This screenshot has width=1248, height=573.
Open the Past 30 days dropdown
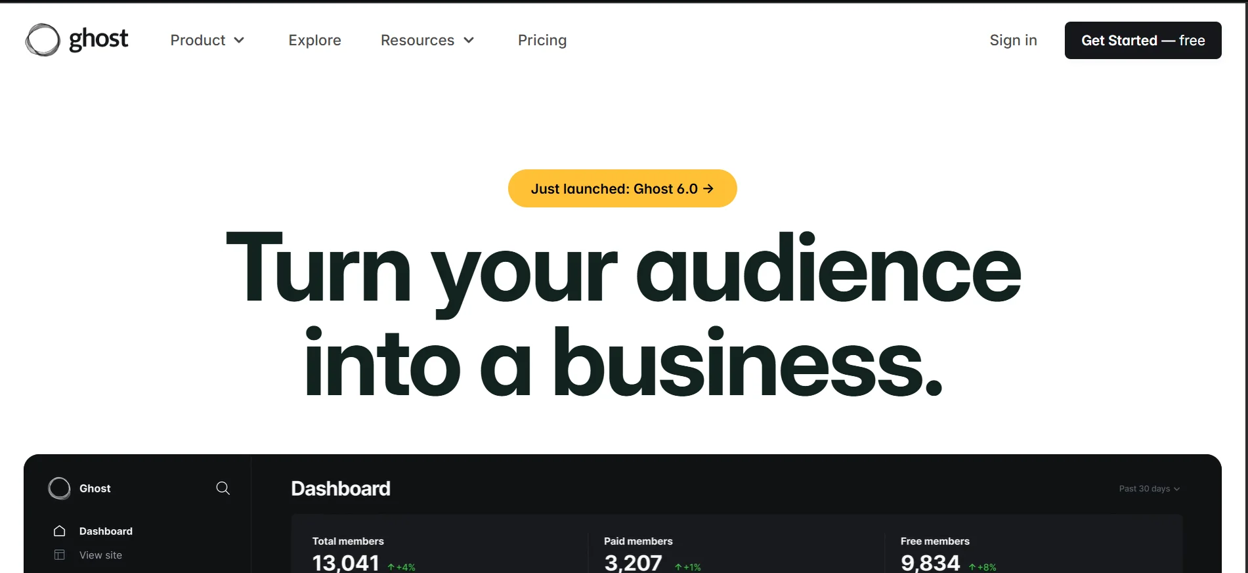click(x=1149, y=489)
